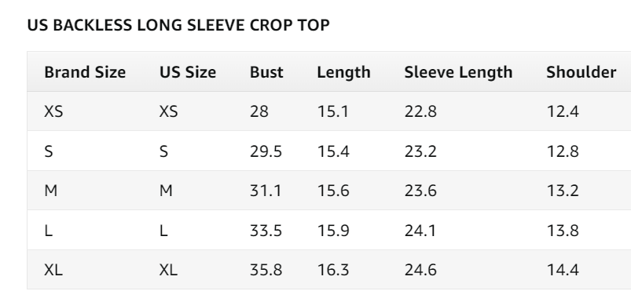
Task: Select the XS brand size cell
Action: pos(53,111)
